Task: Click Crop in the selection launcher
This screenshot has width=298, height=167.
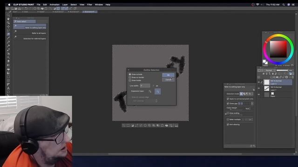Action: (128, 125)
